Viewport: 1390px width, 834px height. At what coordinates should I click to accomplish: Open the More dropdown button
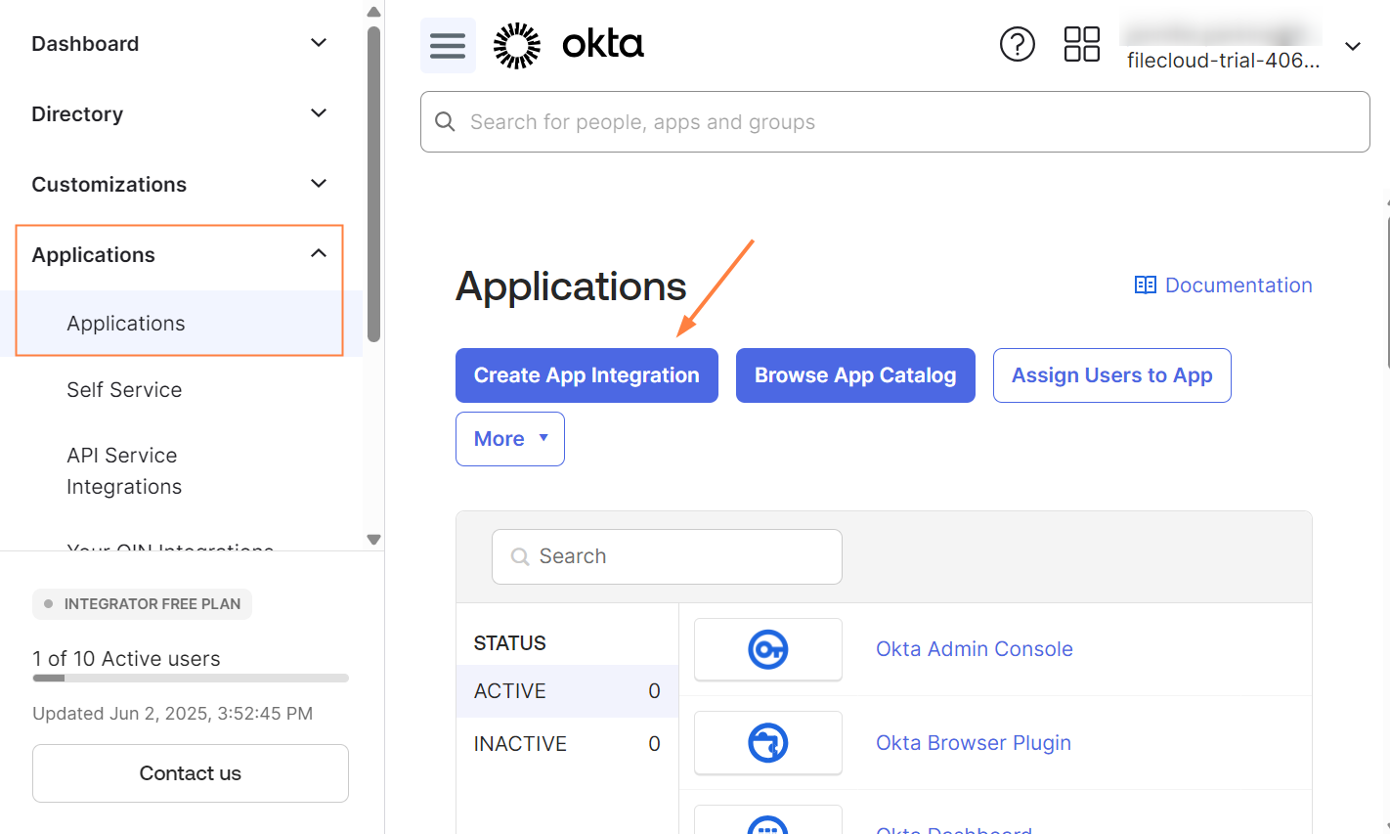509,439
